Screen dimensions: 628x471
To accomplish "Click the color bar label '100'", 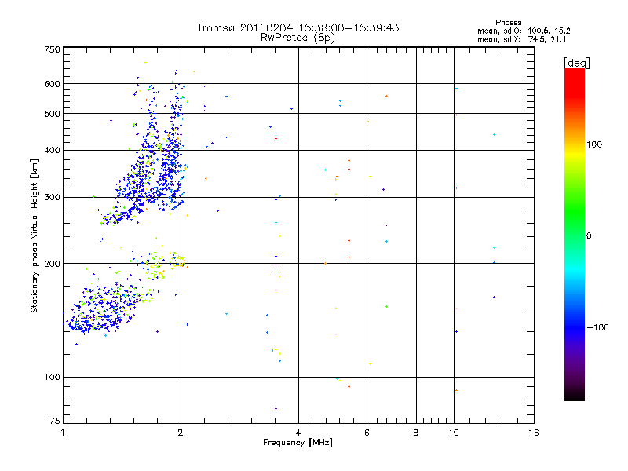I will click(x=594, y=144).
